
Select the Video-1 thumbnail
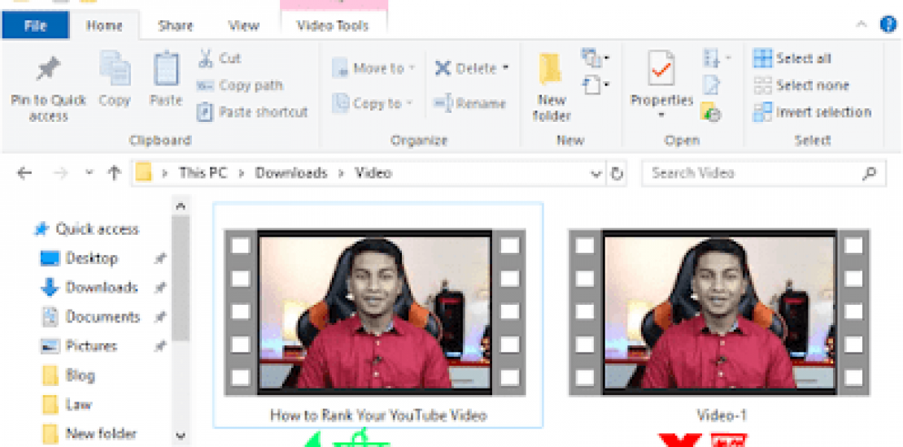719,313
